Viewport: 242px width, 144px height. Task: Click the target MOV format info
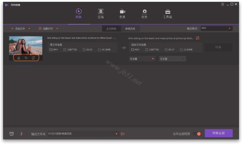point(135,50)
